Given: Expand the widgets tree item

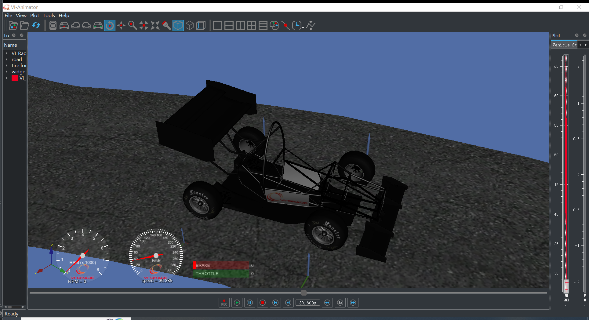Looking at the screenshot, I should coord(6,72).
